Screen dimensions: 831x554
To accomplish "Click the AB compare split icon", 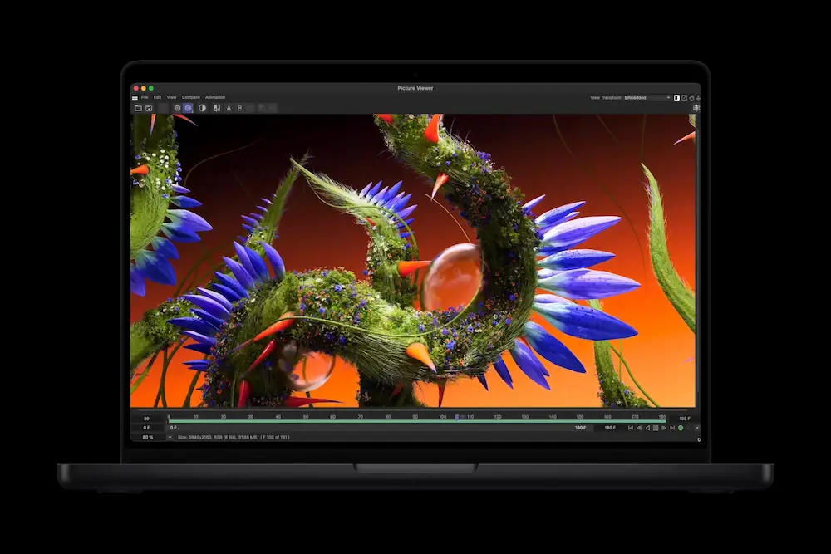I will click(217, 108).
